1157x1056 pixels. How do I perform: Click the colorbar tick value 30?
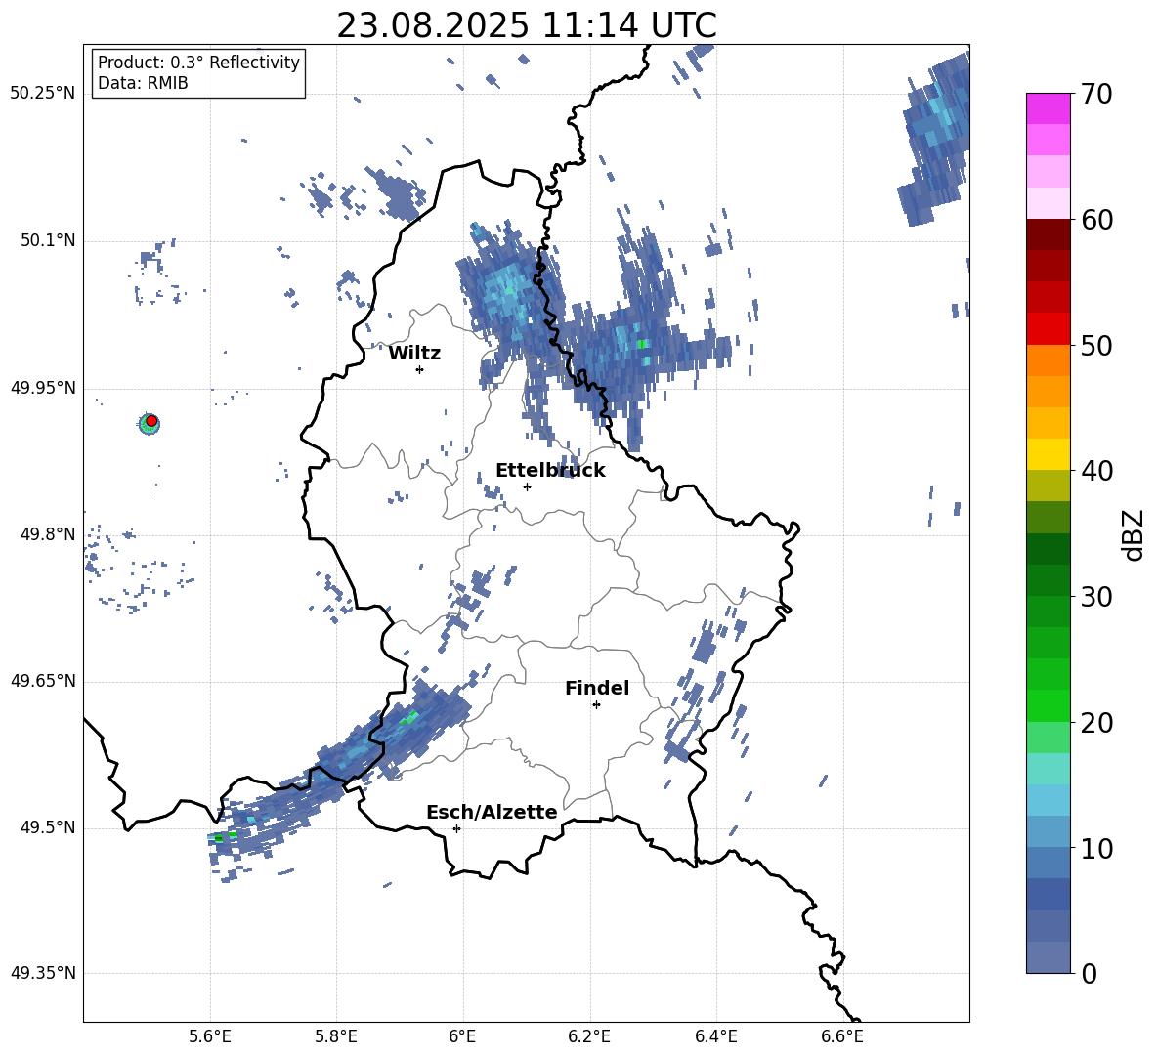click(1095, 597)
